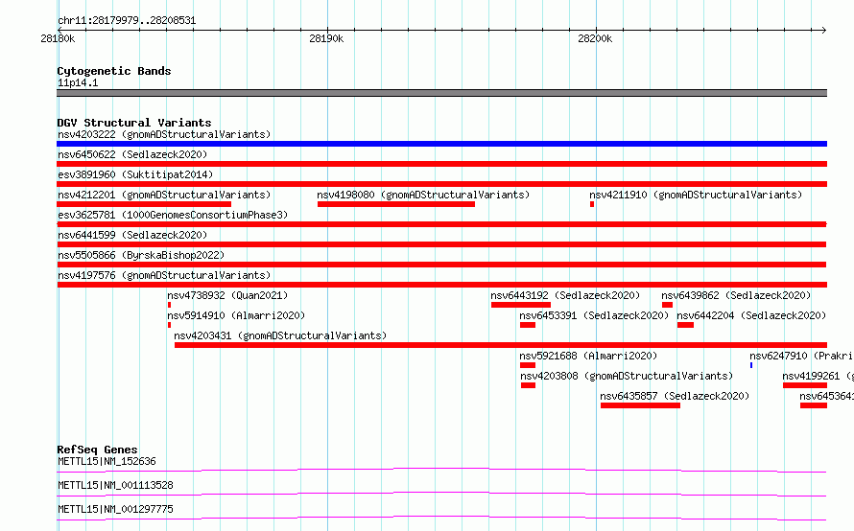Open variant esv3891960 (Suktitipat2014)

[135, 174]
